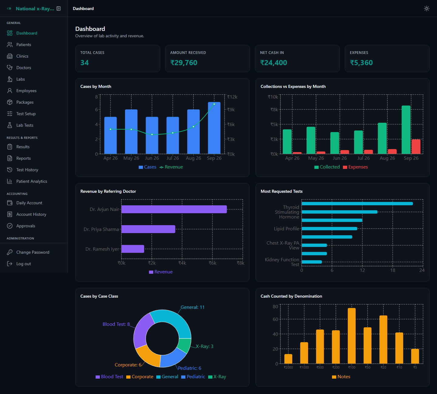The width and height of the screenshot is (437, 394).
Task: Click the Daily Account wallet icon
Action: [x=10, y=203]
